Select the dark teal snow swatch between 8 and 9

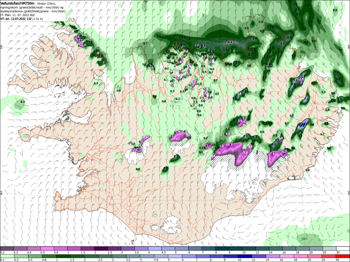click(x=222, y=249)
